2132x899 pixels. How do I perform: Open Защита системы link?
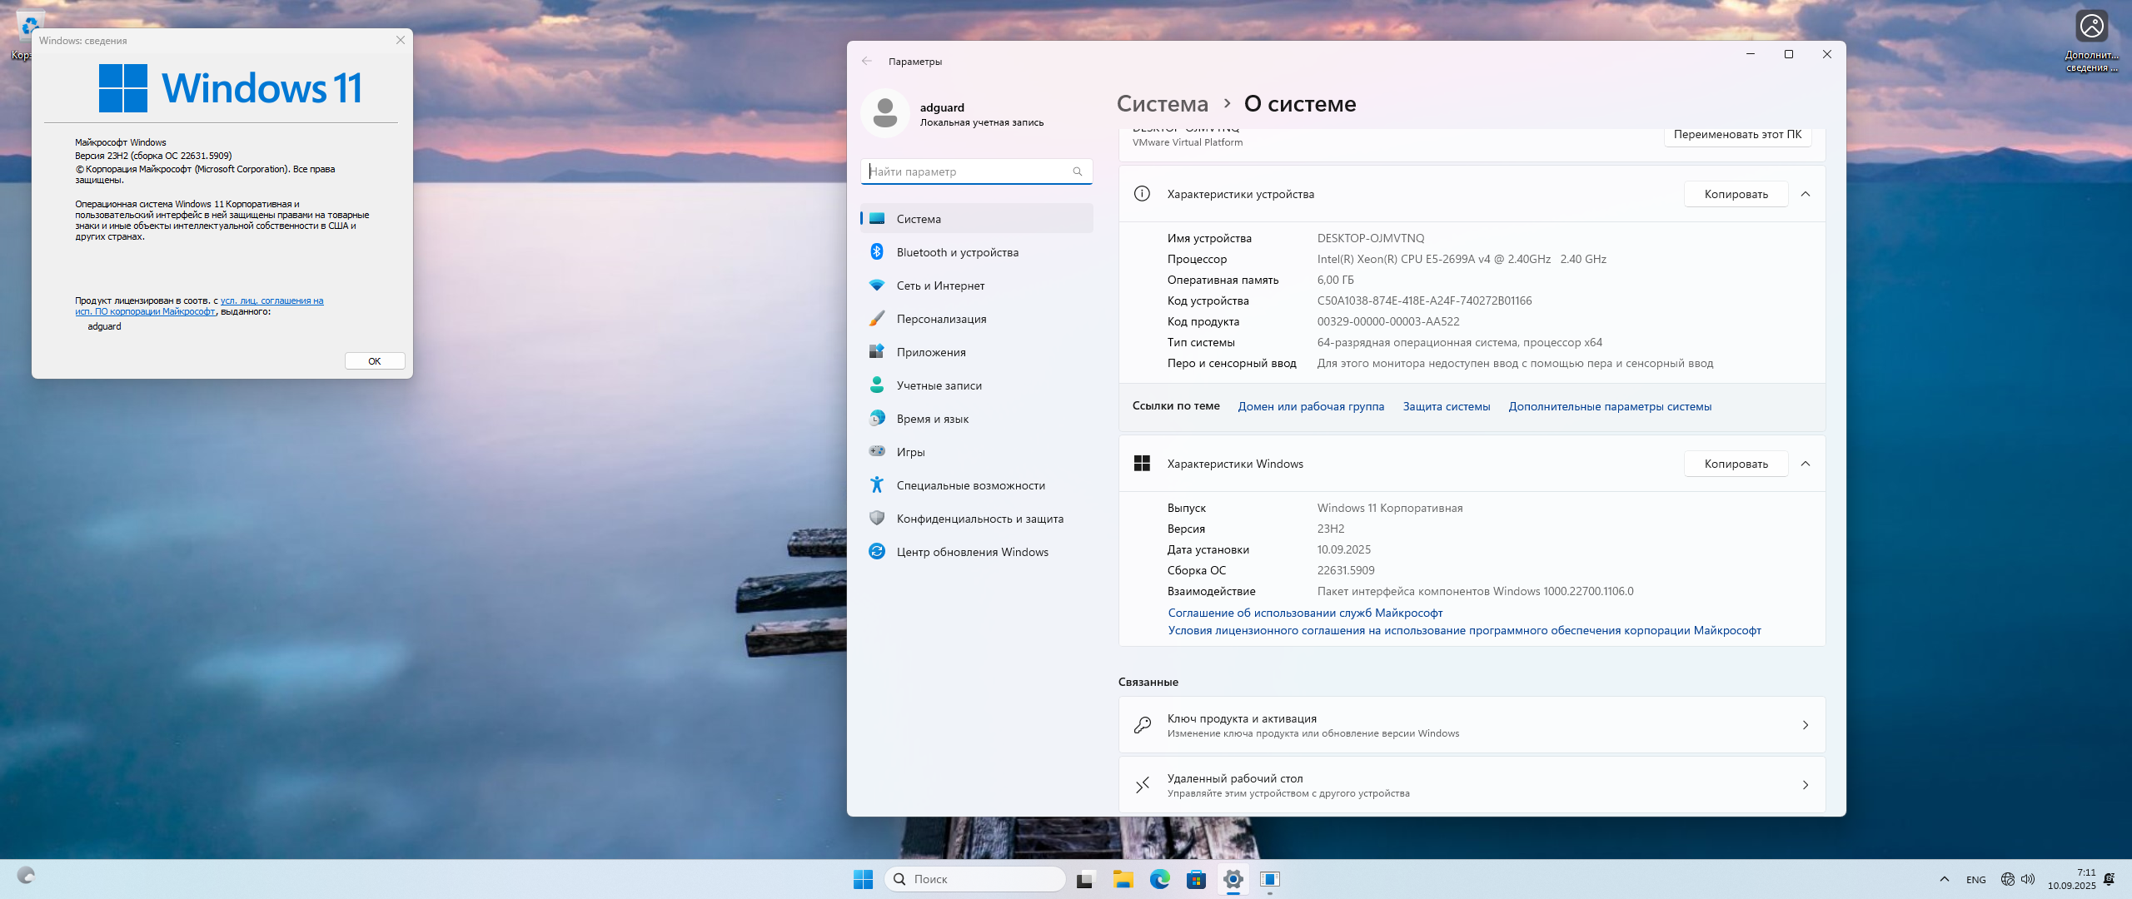pos(1447,406)
